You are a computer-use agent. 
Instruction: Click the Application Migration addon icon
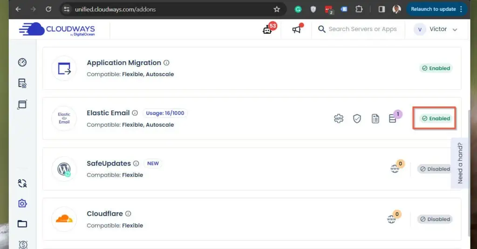pyautogui.click(x=64, y=68)
